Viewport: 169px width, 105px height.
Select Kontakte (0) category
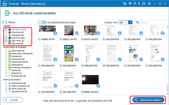click(x=17, y=56)
